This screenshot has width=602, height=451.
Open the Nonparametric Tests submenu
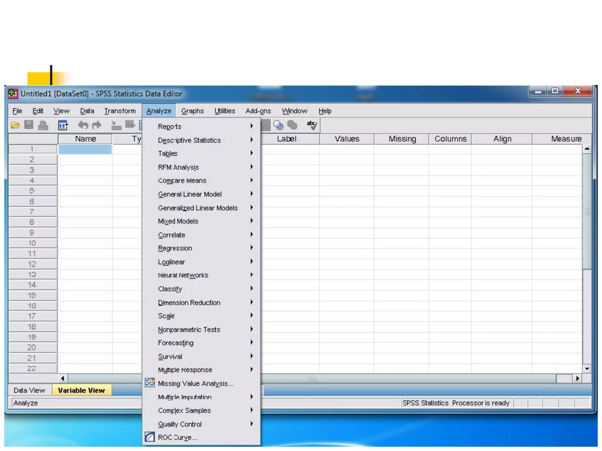click(x=189, y=330)
